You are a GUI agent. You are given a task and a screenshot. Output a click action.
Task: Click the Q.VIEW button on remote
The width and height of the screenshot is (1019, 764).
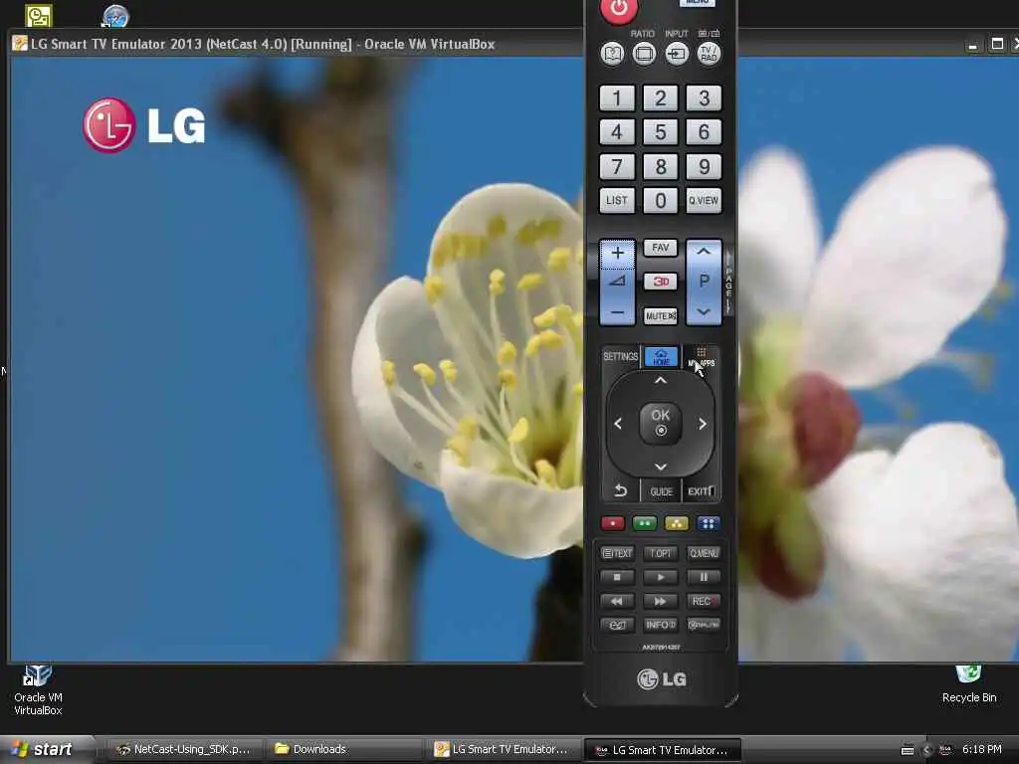pyautogui.click(x=704, y=201)
